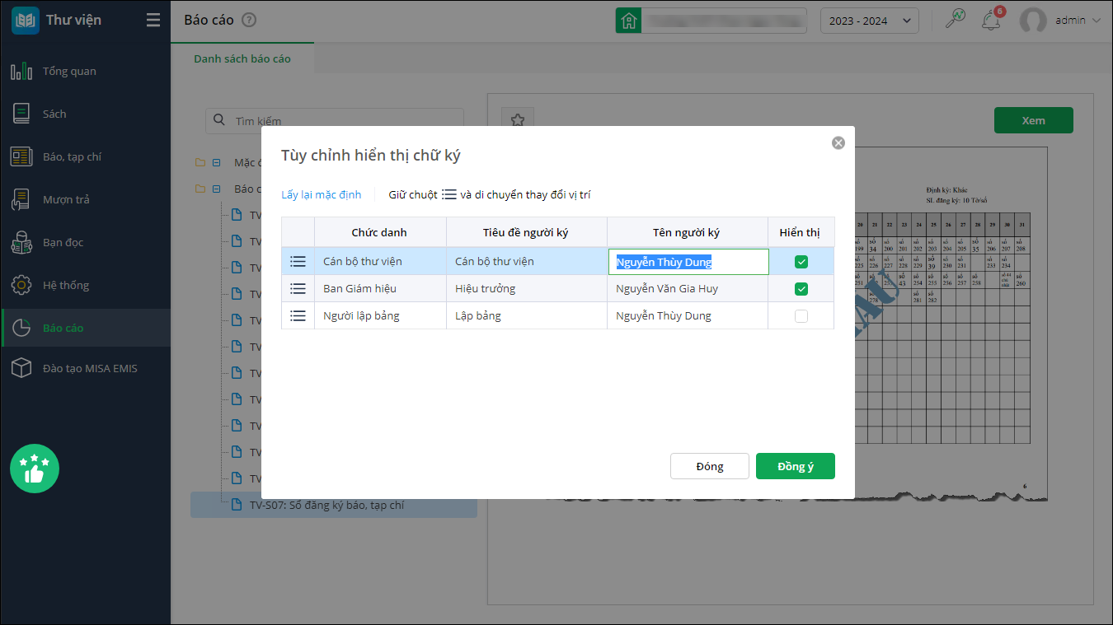
Task: Go to Tổng quan in sidebar
Action: click(69, 72)
